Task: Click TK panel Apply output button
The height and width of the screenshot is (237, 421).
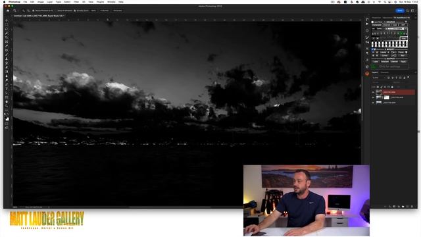Action: [403, 61]
